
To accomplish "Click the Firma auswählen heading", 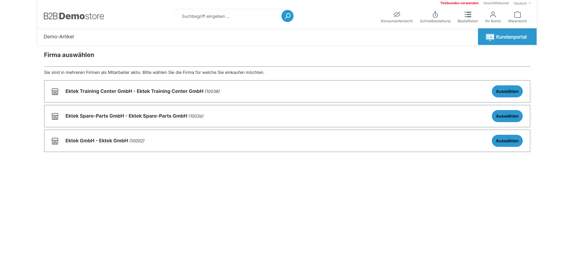I will click(x=69, y=55).
